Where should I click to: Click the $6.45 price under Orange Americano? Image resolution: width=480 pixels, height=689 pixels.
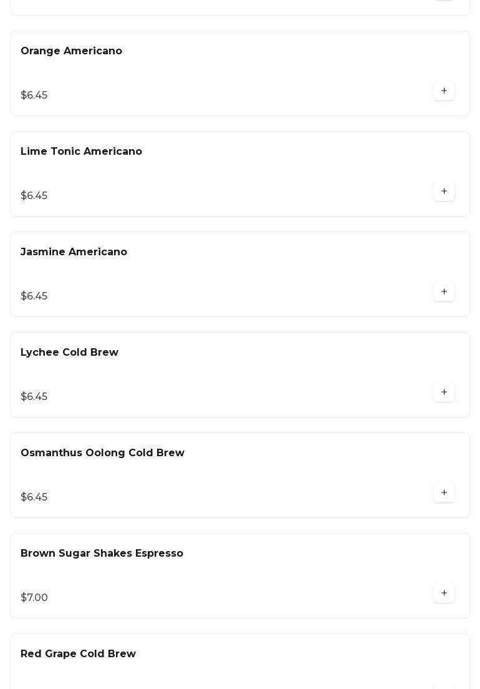(34, 95)
